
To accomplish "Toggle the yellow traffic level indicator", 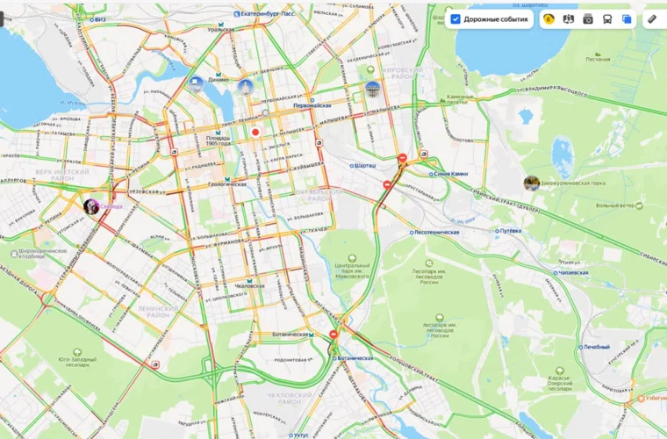I will point(549,19).
